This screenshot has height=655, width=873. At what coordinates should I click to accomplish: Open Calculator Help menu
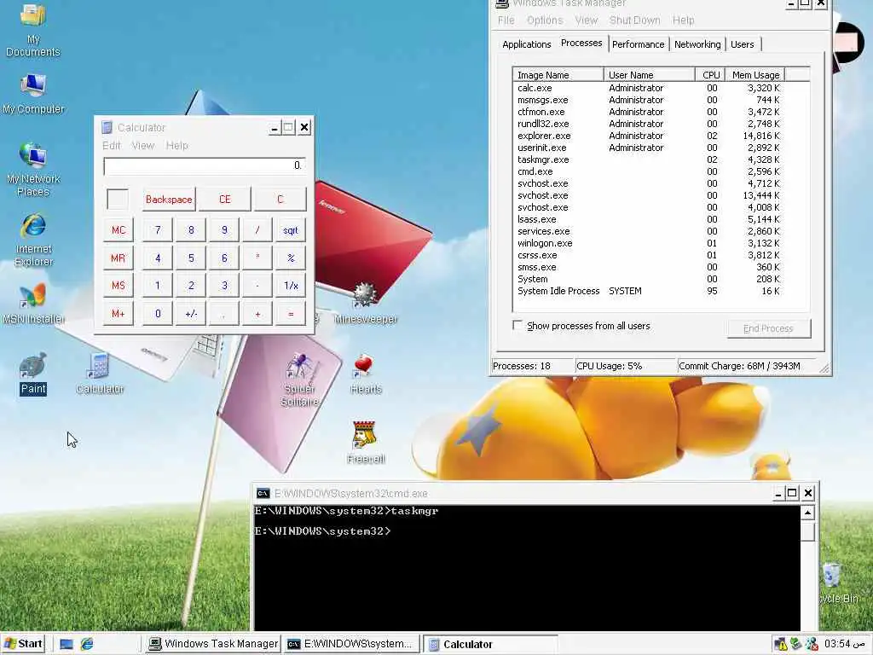tap(177, 145)
